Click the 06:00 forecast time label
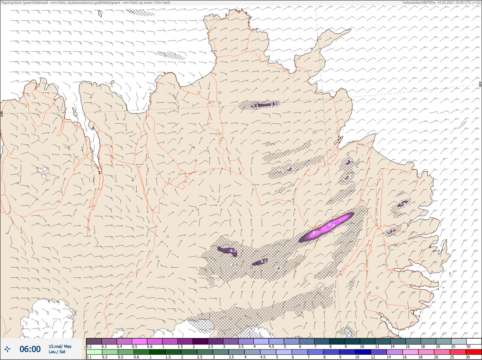This screenshot has width=482, height=360. (30, 349)
